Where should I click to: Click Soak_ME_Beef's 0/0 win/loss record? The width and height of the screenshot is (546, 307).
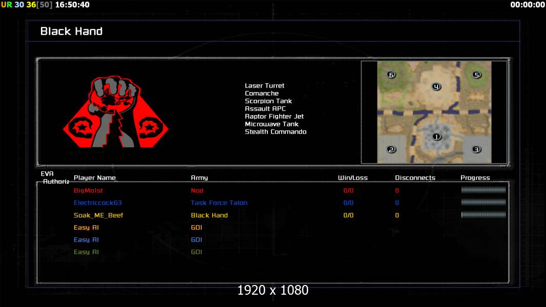tap(348, 215)
